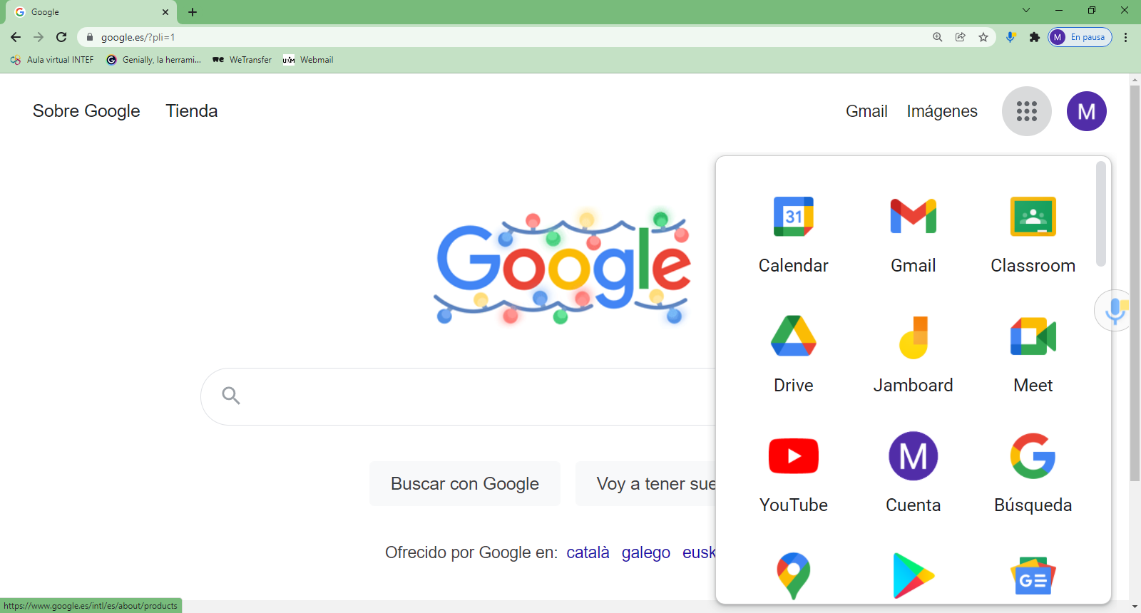Close the Google tab

(165, 12)
